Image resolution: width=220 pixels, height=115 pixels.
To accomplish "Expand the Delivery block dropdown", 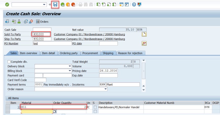I will (70, 66).
